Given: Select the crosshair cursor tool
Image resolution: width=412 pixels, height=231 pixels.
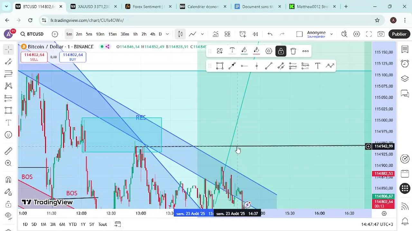Looking at the screenshot, I should click(x=8, y=49).
